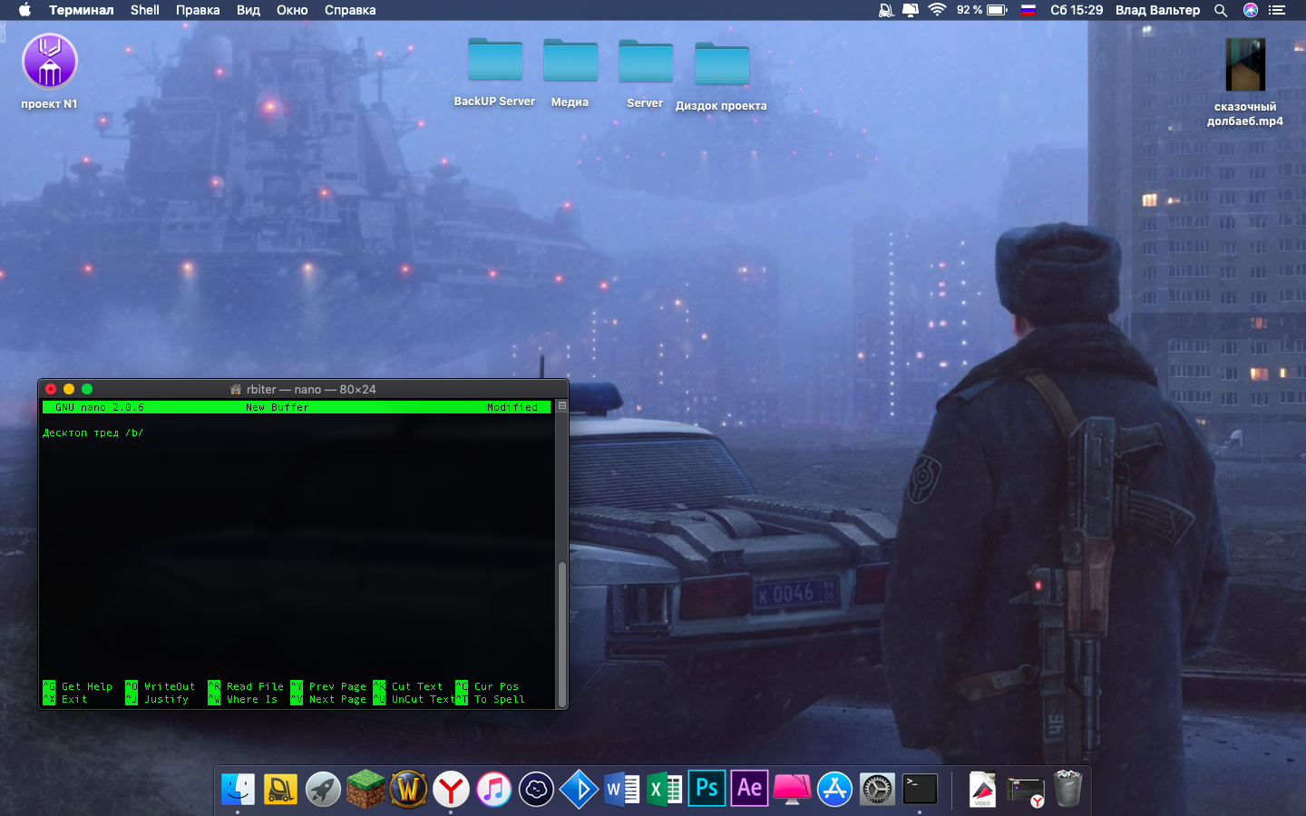
Task: Switch input source via Russian flag
Action: click(x=1028, y=10)
